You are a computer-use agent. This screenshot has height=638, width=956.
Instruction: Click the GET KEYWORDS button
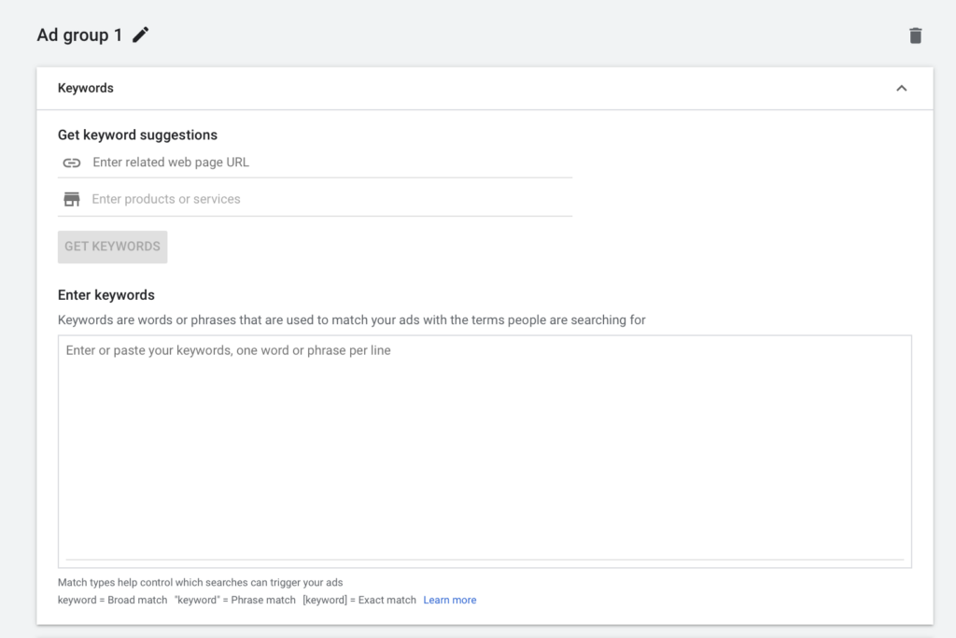(112, 247)
